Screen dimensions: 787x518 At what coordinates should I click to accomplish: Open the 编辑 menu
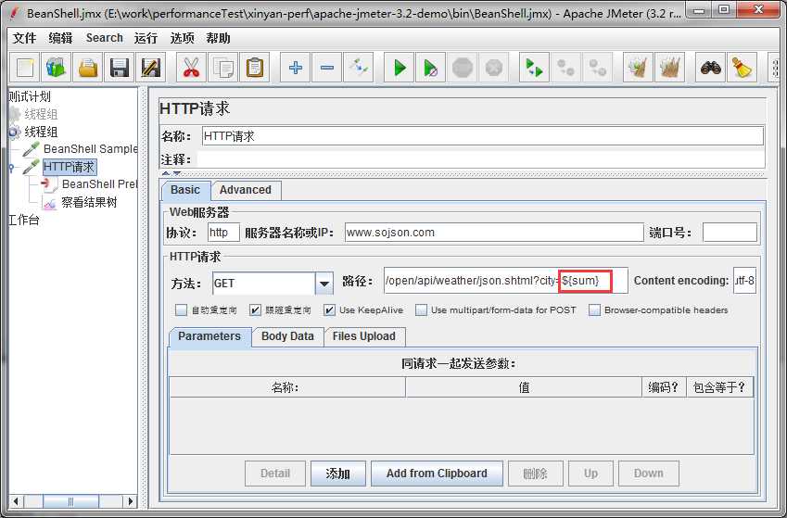coord(61,38)
